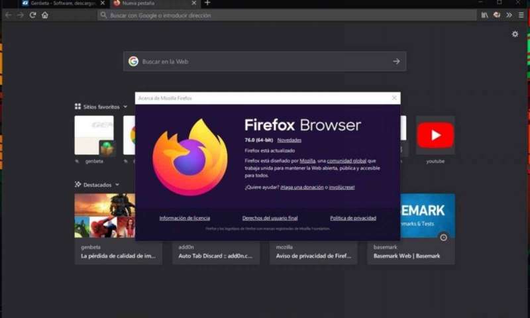Switch to the 'Nueva pestaña' tab
This screenshot has width=530, height=318.
coord(152,3)
